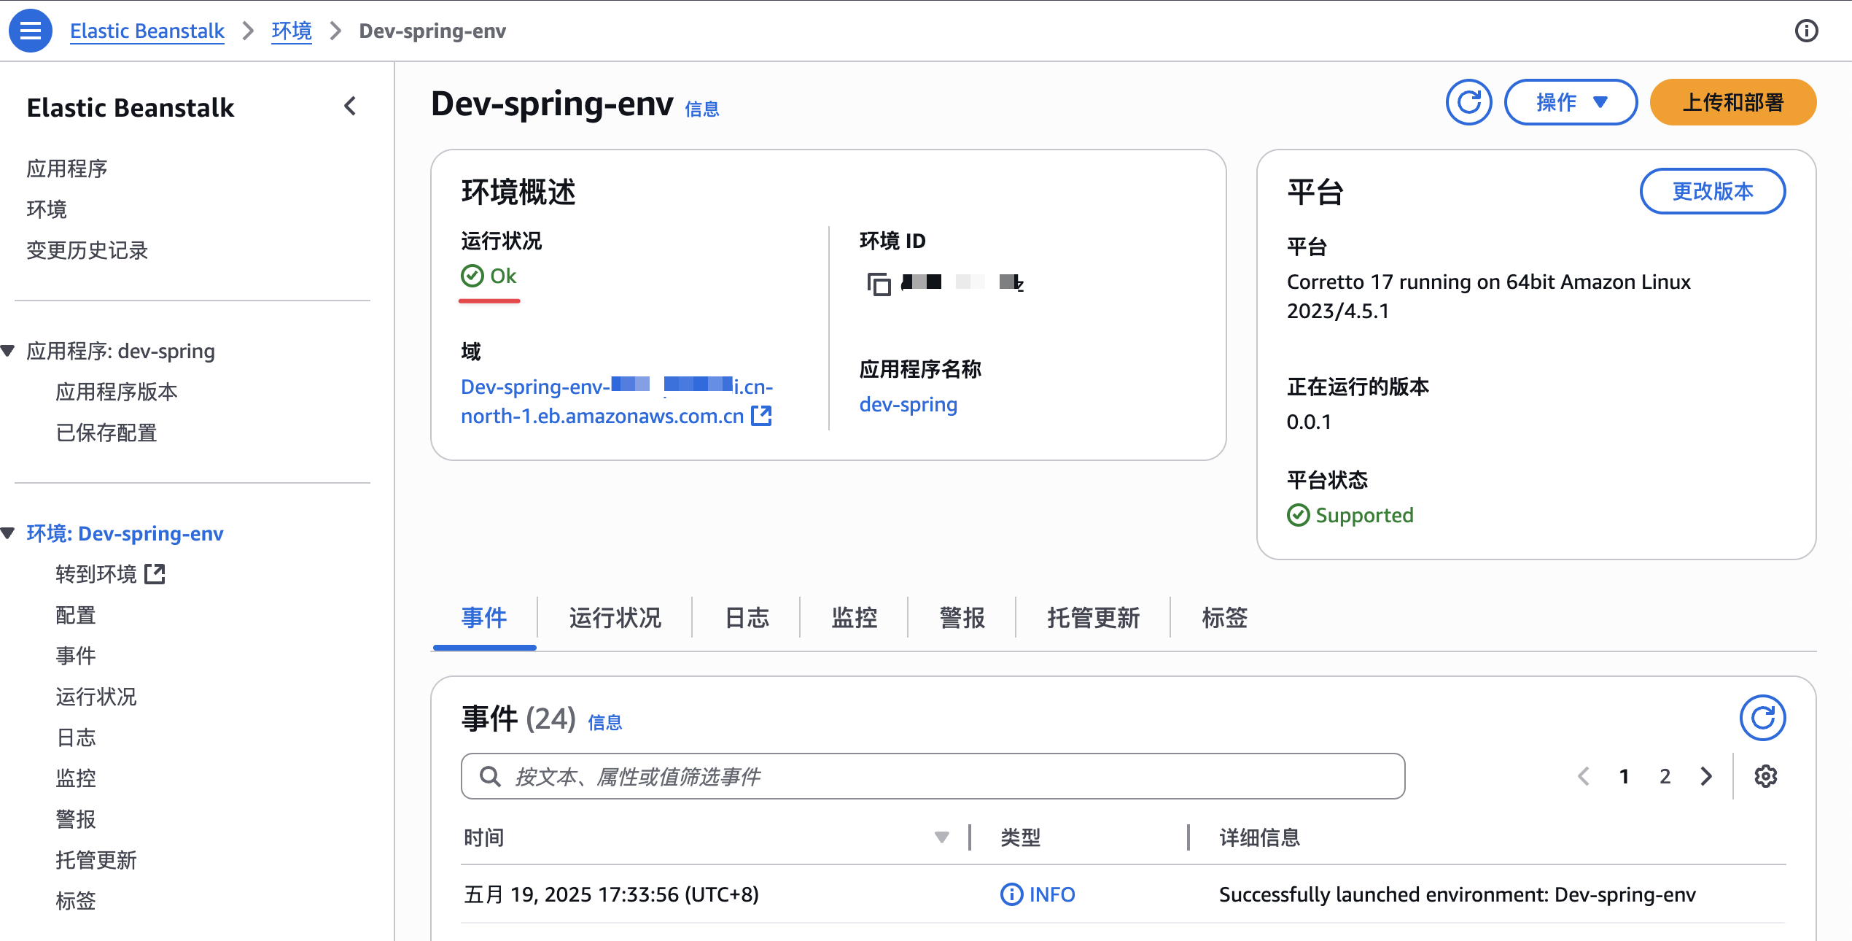Collapse the 环境: Dev-spring-env tree section
Image resolution: width=1852 pixels, height=941 pixels.
point(9,533)
